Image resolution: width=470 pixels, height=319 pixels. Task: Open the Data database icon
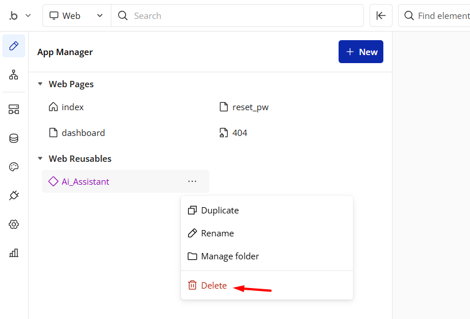tap(14, 138)
